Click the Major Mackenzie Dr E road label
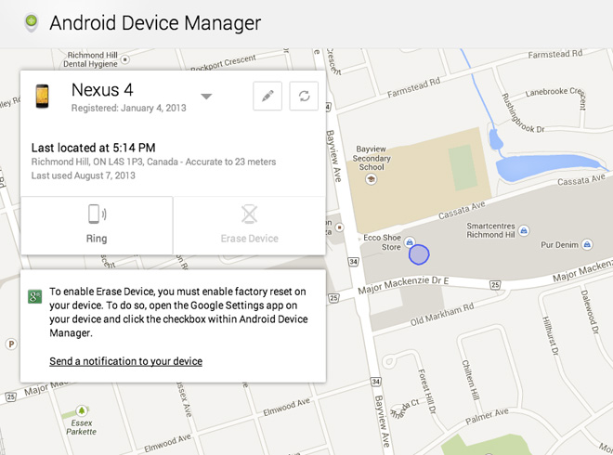This screenshot has height=455, width=613. click(403, 285)
